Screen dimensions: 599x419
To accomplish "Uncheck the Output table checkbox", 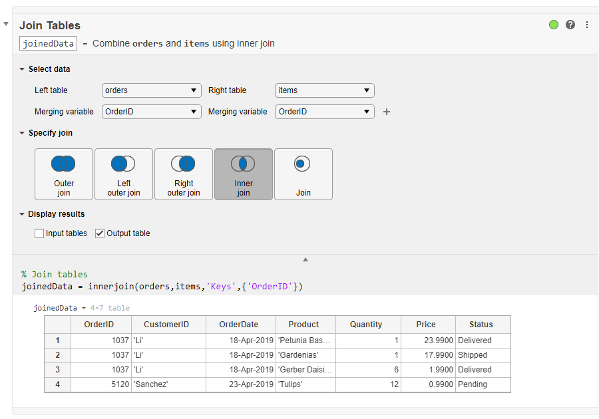I will click(x=100, y=233).
